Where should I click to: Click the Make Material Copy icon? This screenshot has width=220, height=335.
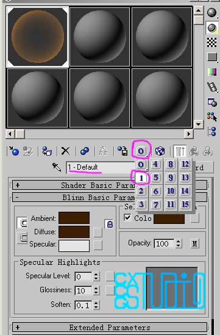pos(85,151)
